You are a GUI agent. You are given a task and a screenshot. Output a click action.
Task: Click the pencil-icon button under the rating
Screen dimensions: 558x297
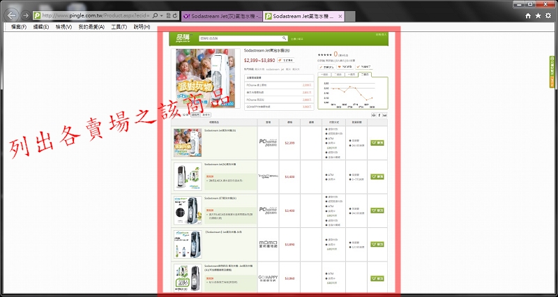click(326, 66)
